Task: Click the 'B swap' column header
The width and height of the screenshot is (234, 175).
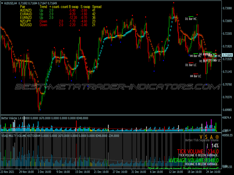Action: click(x=74, y=7)
